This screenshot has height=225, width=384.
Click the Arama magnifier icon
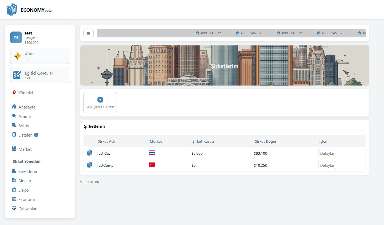tap(14, 116)
